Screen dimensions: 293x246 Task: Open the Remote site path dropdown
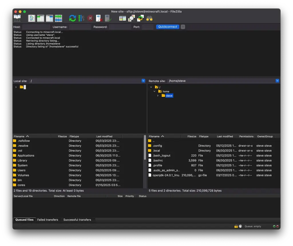[x=277, y=81]
